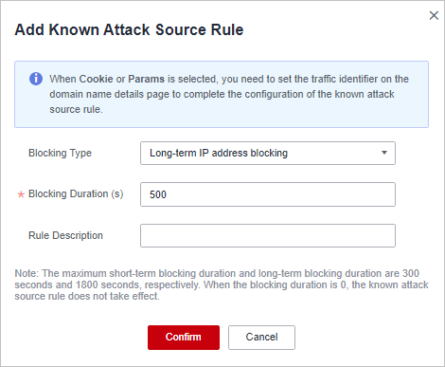The height and width of the screenshot is (367, 445).
Task: Click the Note about maximum blocking durations
Action: (x=222, y=284)
